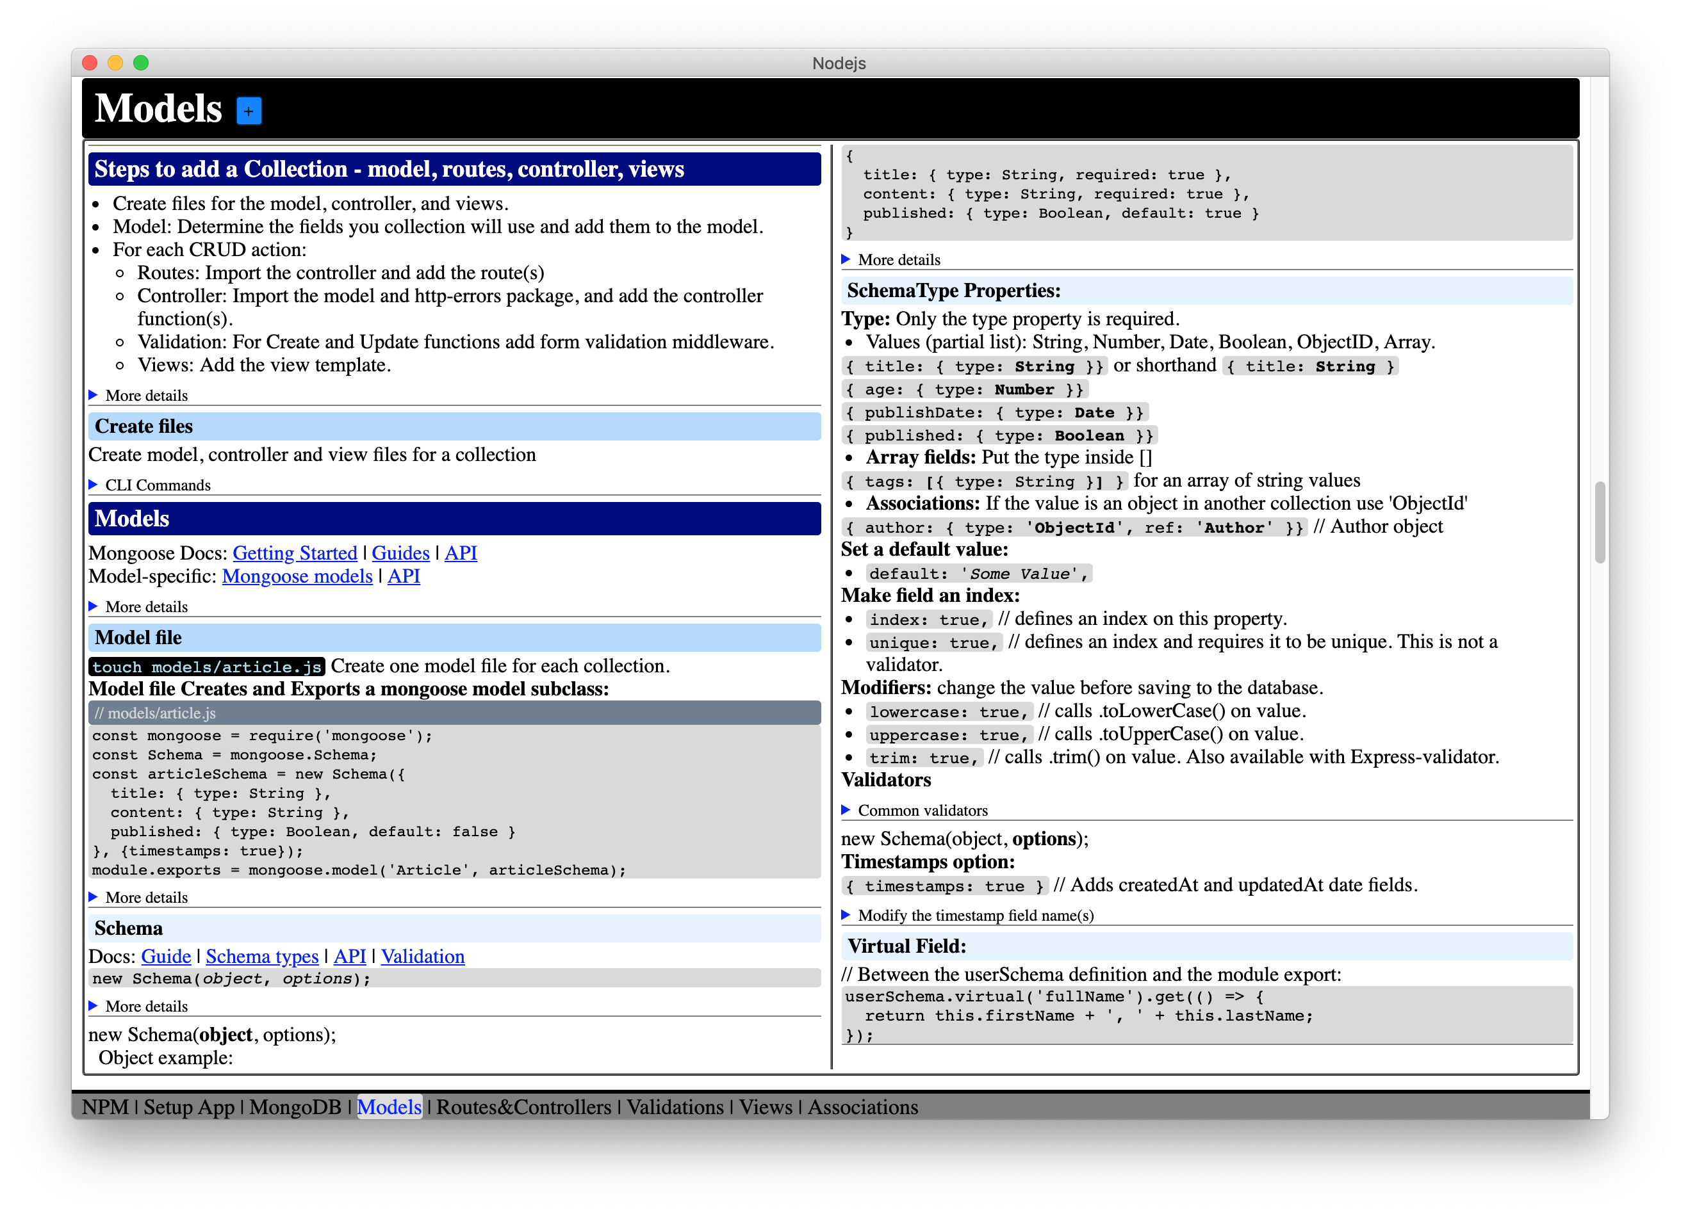Click the 'trim: true,' code snippet
The width and height of the screenshot is (1681, 1214).
924,759
